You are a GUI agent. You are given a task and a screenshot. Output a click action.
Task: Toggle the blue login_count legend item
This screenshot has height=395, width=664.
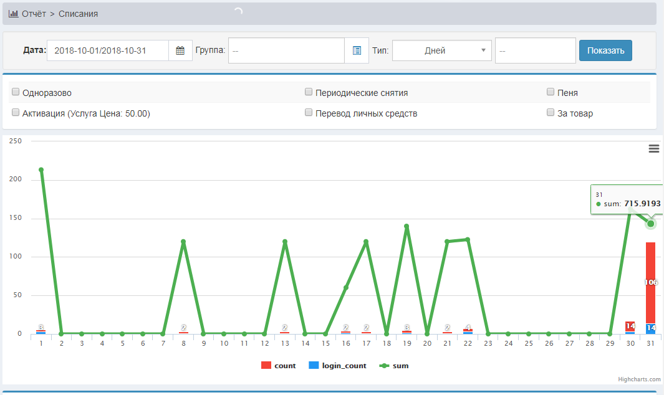[x=337, y=366]
